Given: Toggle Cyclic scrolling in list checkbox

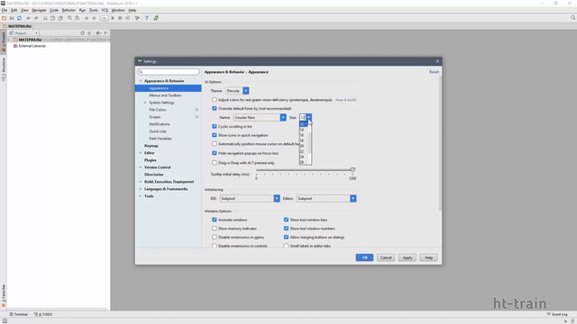Looking at the screenshot, I should click(x=215, y=126).
